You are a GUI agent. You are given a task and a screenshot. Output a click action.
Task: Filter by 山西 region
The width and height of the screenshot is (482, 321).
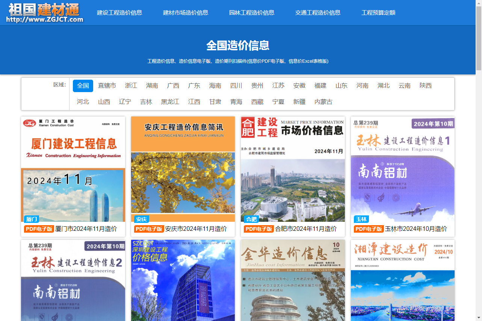click(104, 102)
